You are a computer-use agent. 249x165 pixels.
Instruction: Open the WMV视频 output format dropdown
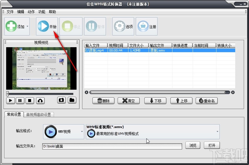[x=64, y=132]
